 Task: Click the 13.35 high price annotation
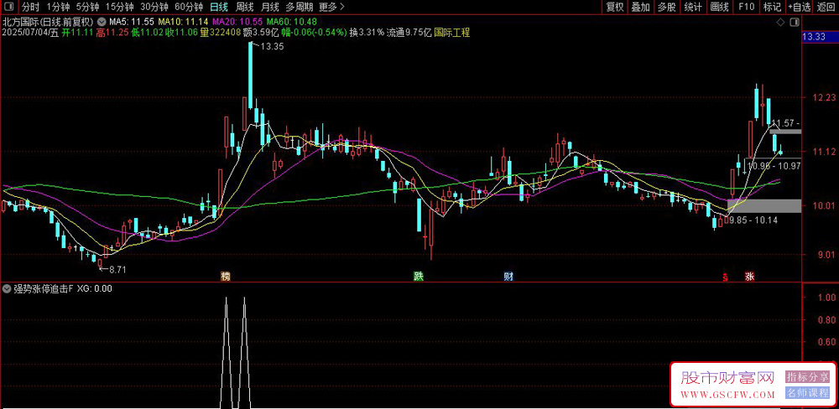(x=272, y=46)
